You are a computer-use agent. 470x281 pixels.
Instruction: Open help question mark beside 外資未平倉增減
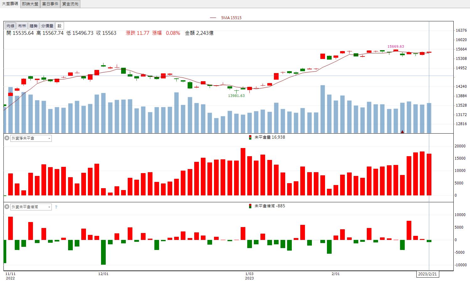point(56,207)
